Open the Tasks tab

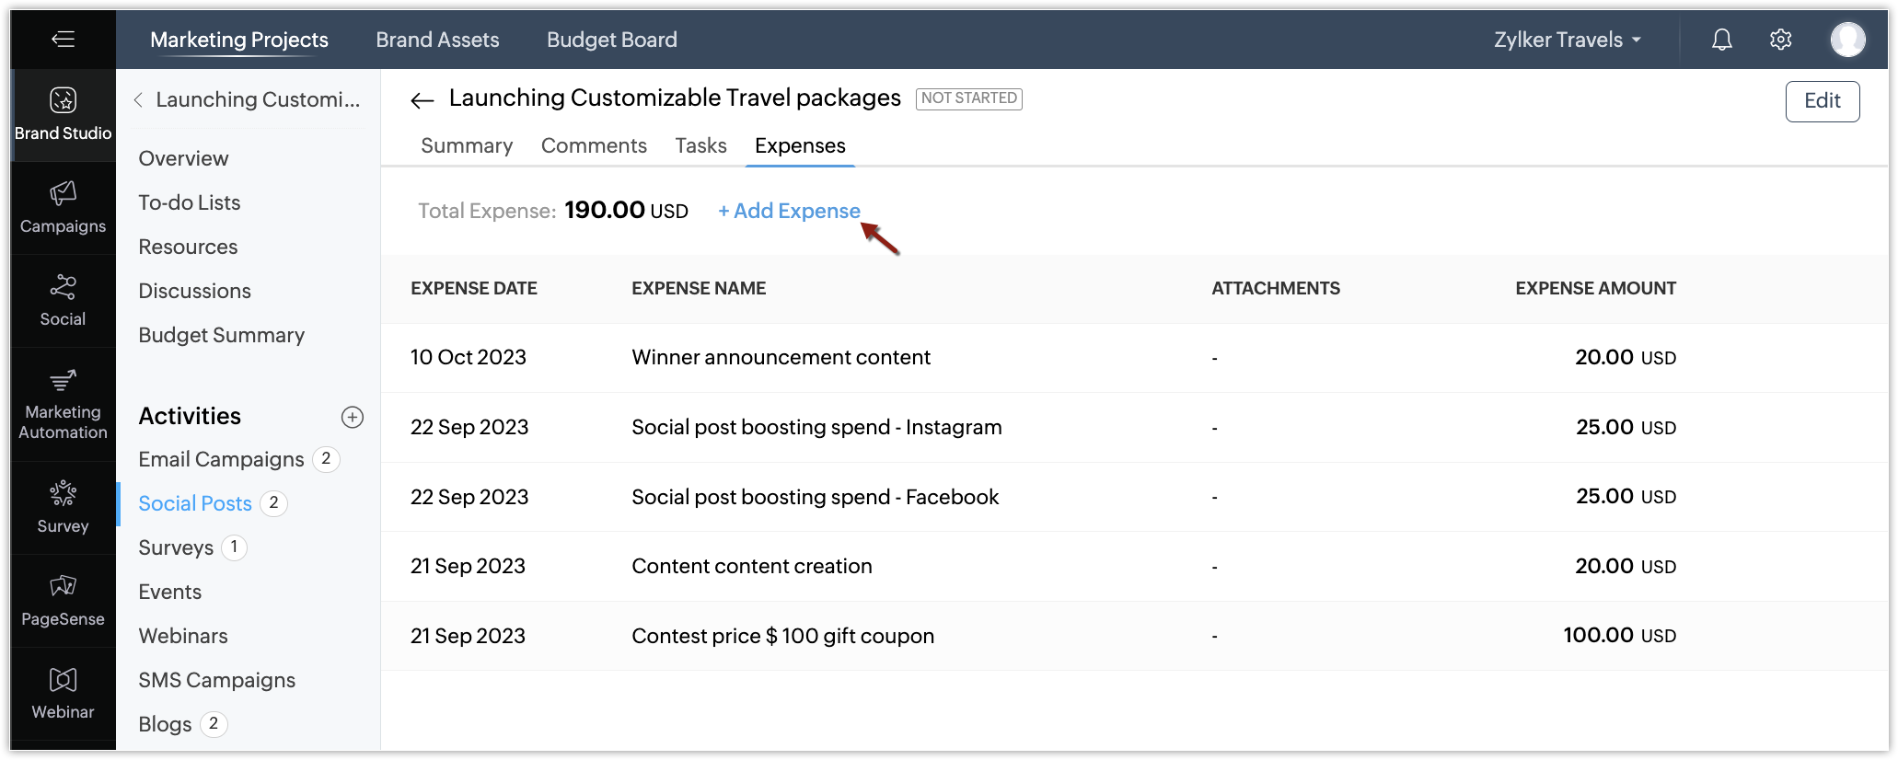[x=700, y=145]
